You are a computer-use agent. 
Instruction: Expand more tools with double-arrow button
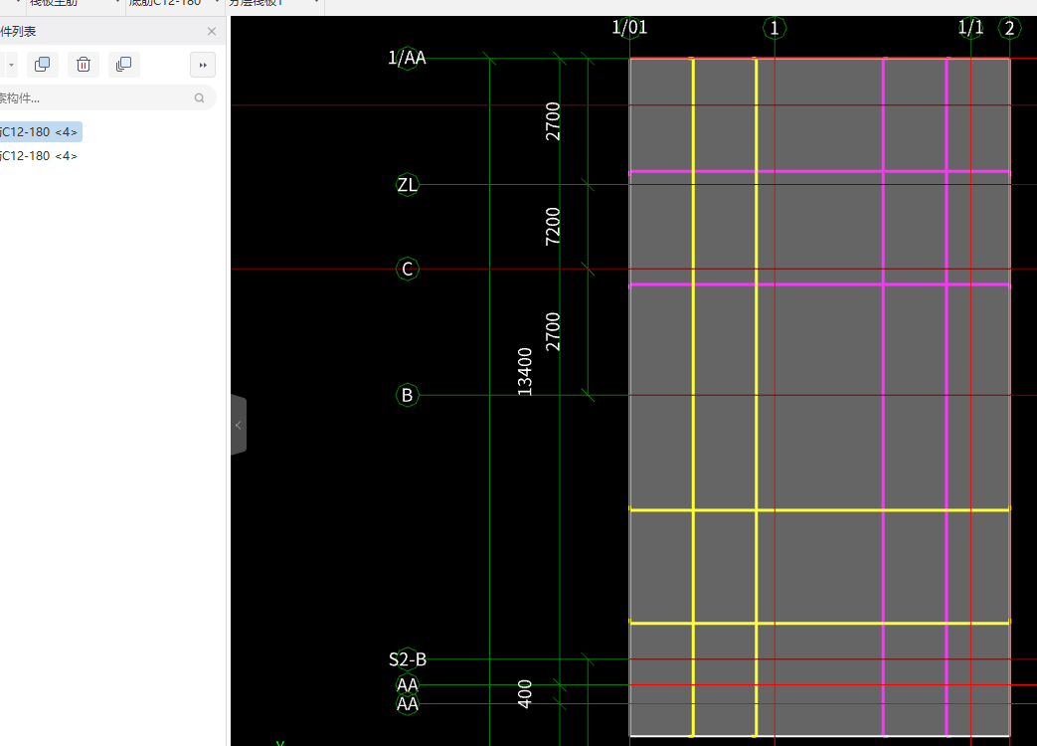pos(203,65)
